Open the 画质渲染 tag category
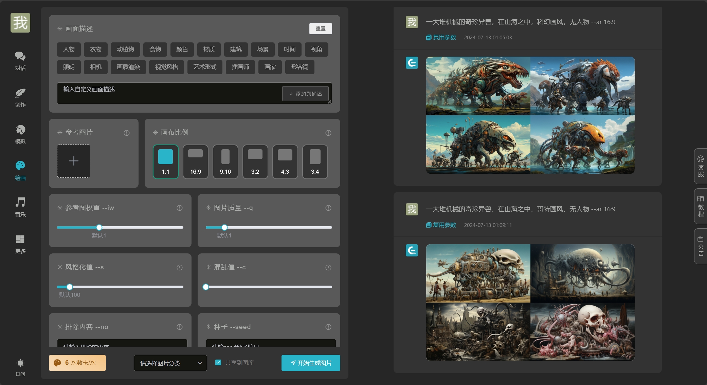 point(128,67)
